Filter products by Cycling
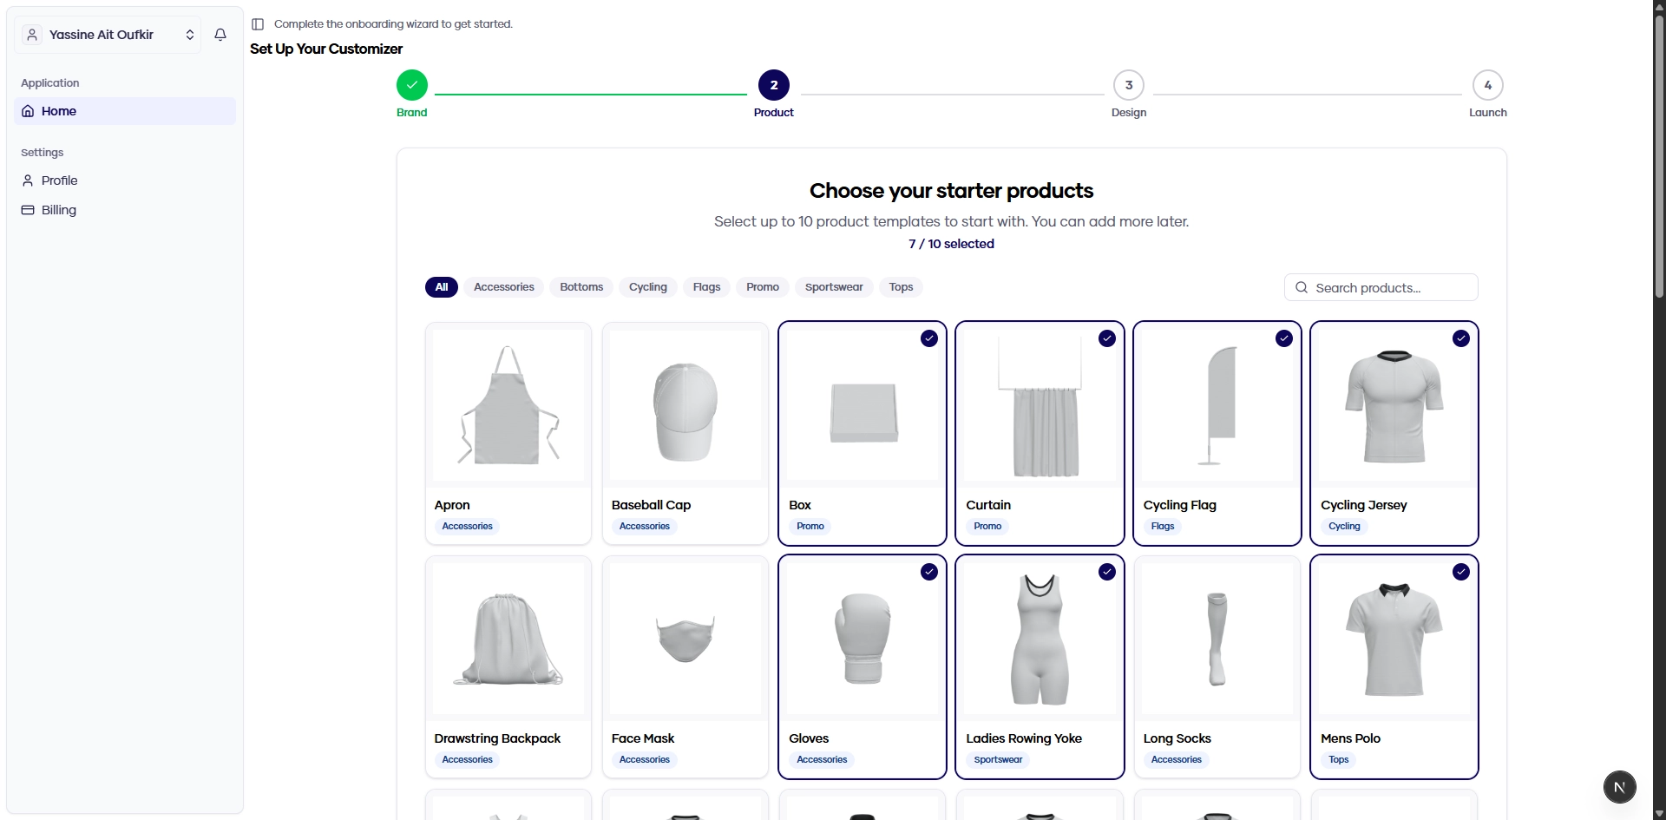 [x=648, y=287]
